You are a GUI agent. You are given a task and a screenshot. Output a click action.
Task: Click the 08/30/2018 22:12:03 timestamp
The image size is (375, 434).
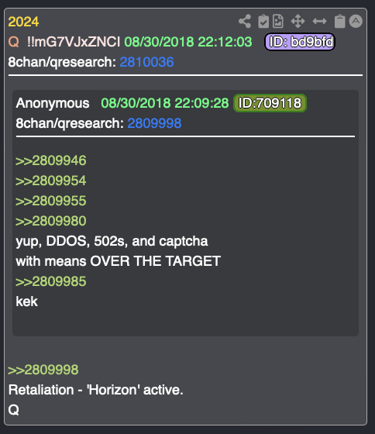[188, 42]
